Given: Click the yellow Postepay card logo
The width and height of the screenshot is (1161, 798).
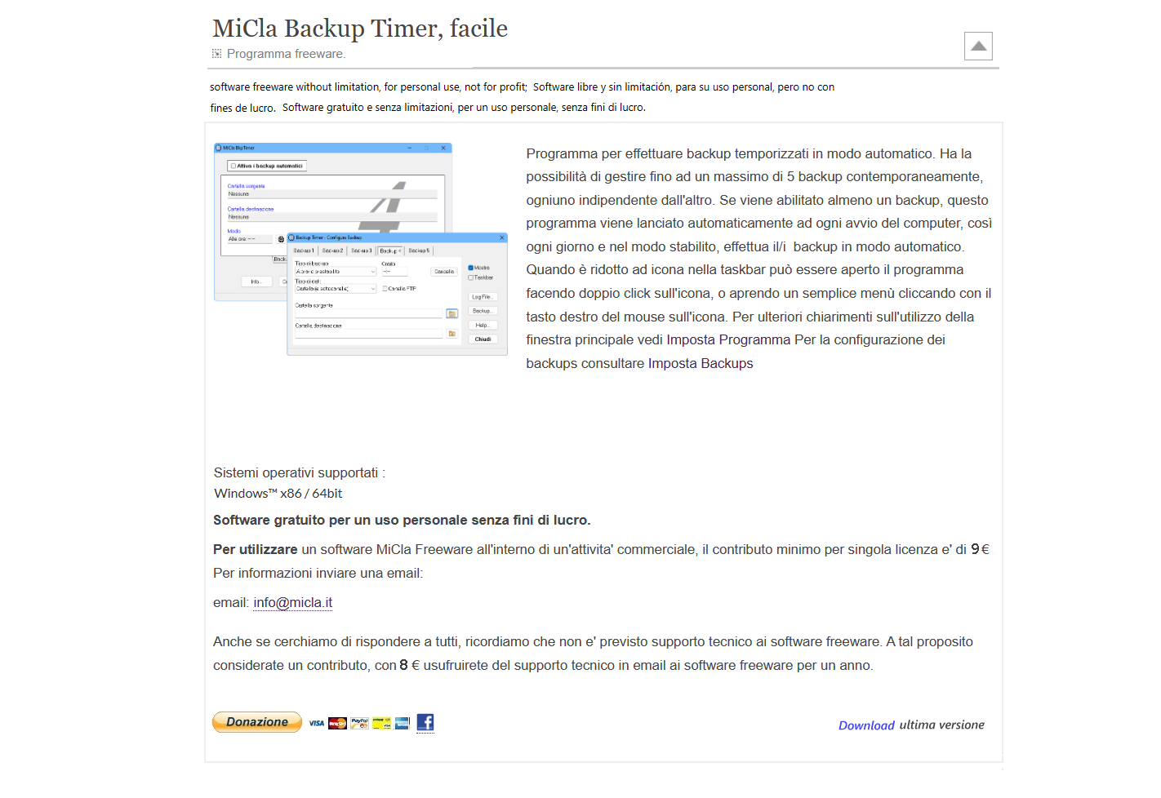Looking at the screenshot, I should coord(381,723).
